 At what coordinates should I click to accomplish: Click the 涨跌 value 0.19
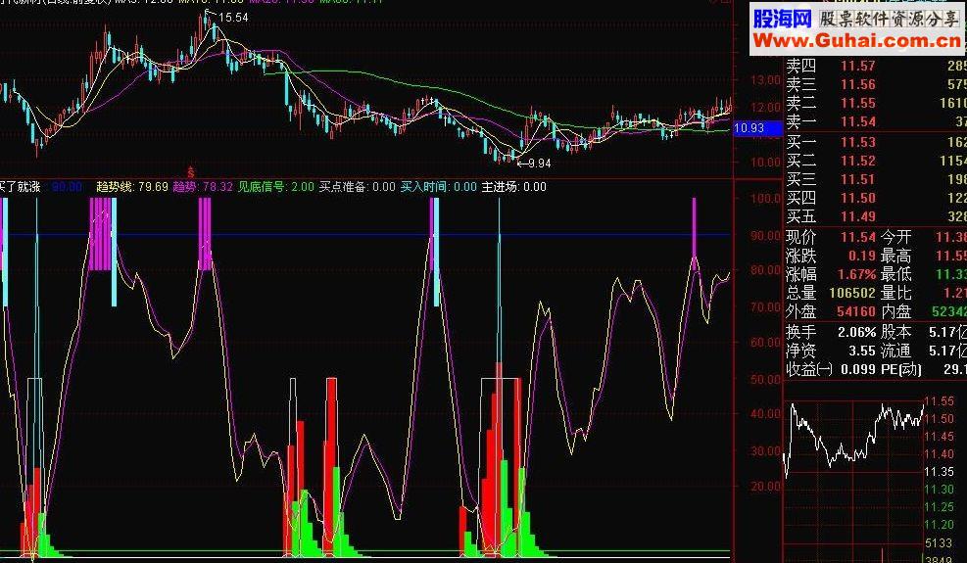pyautogui.click(x=861, y=256)
